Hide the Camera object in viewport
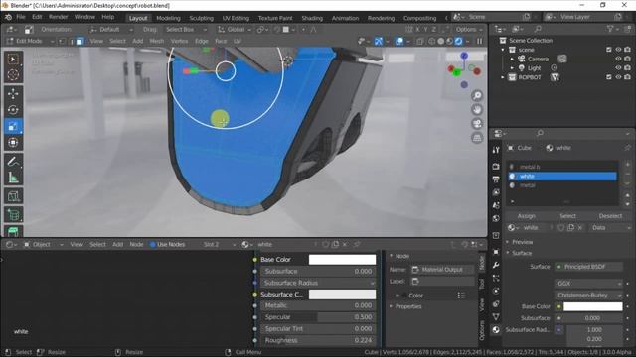This screenshot has height=357, width=636. pyautogui.click(x=618, y=59)
